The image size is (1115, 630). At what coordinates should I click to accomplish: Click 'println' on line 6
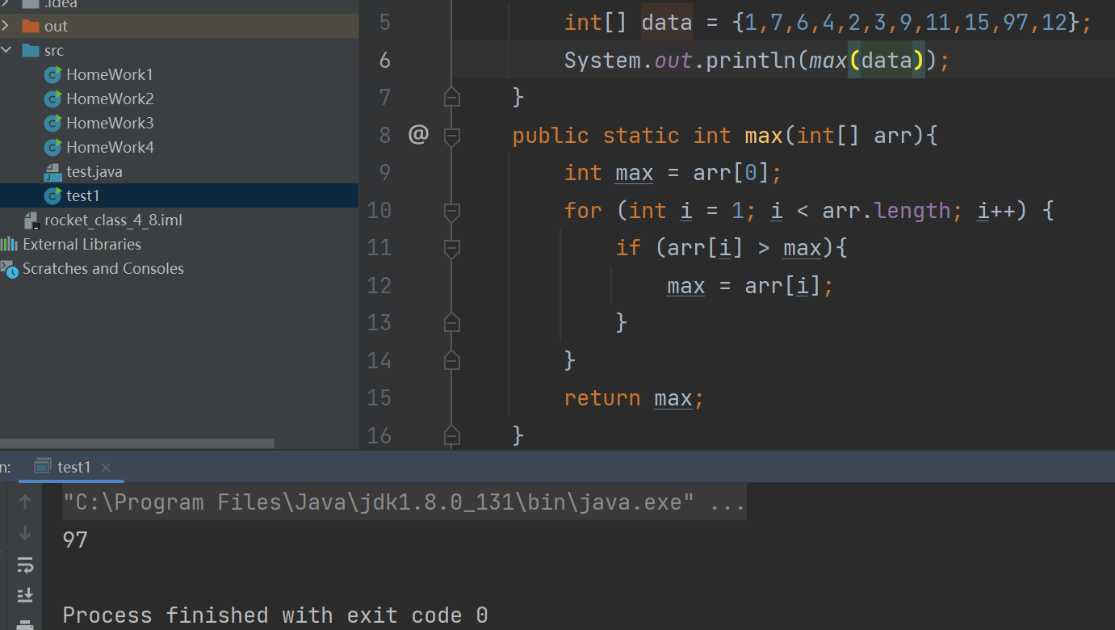(x=751, y=61)
